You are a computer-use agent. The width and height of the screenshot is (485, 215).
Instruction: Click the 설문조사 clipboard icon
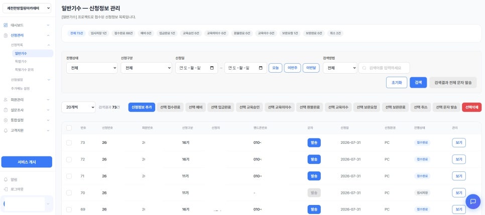6,110
